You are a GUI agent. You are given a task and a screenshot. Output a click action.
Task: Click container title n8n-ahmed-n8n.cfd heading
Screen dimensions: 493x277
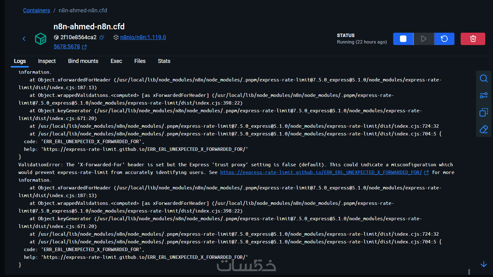tap(89, 27)
